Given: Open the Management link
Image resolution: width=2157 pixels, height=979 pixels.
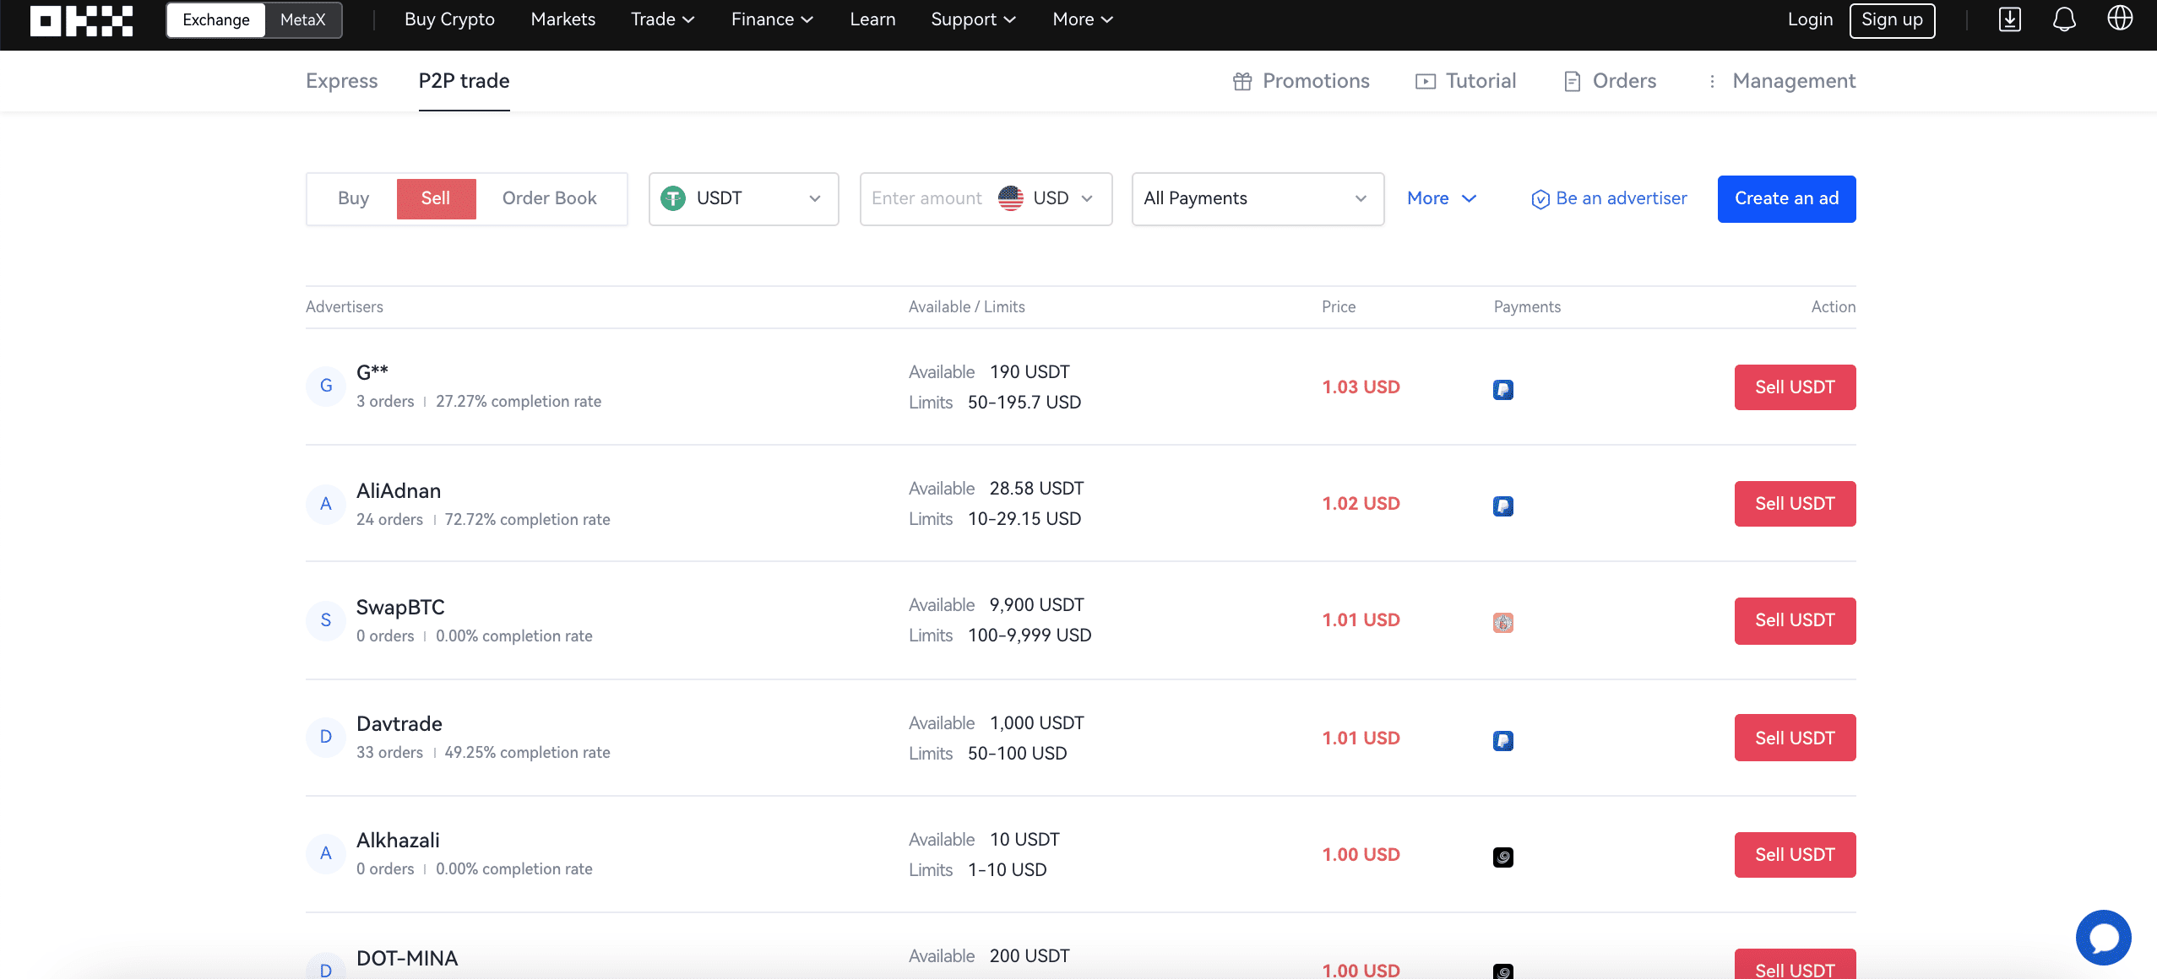Looking at the screenshot, I should 1782,81.
